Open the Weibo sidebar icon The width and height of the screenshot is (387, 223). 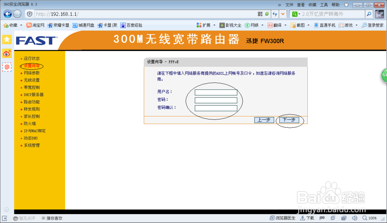click(x=7, y=53)
